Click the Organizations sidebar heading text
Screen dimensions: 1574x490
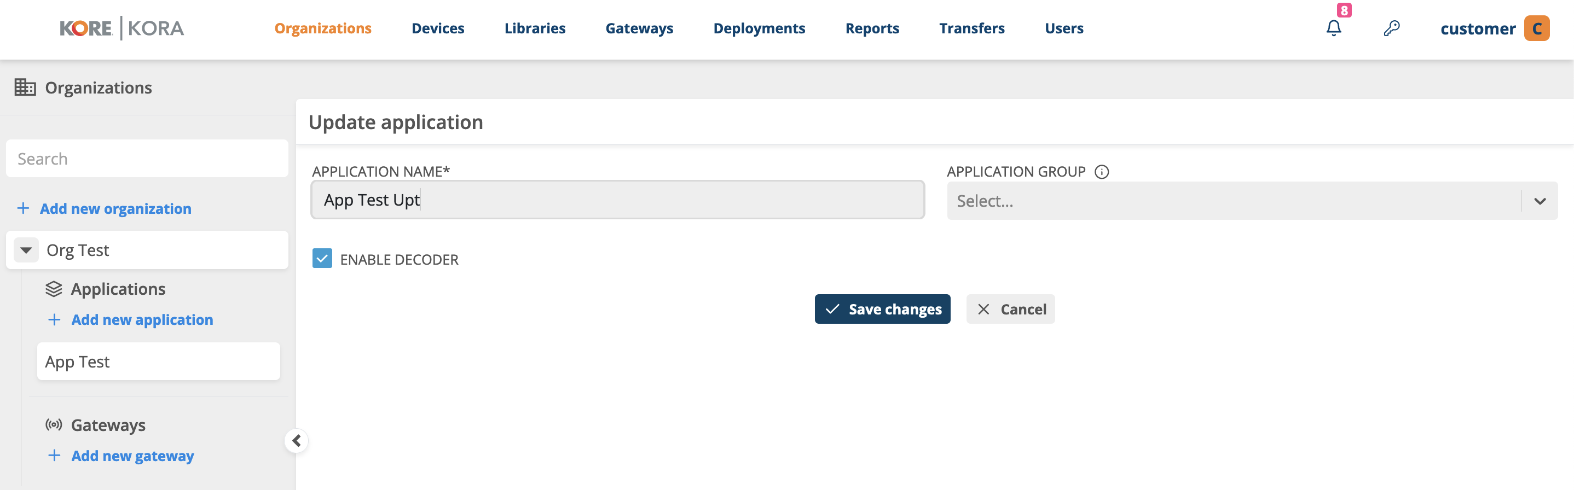pos(99,88)
